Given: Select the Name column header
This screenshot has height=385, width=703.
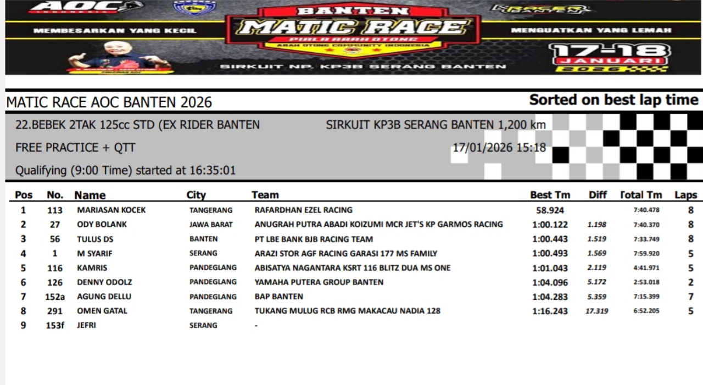Looking at the screenshot, I should [90, 195].
